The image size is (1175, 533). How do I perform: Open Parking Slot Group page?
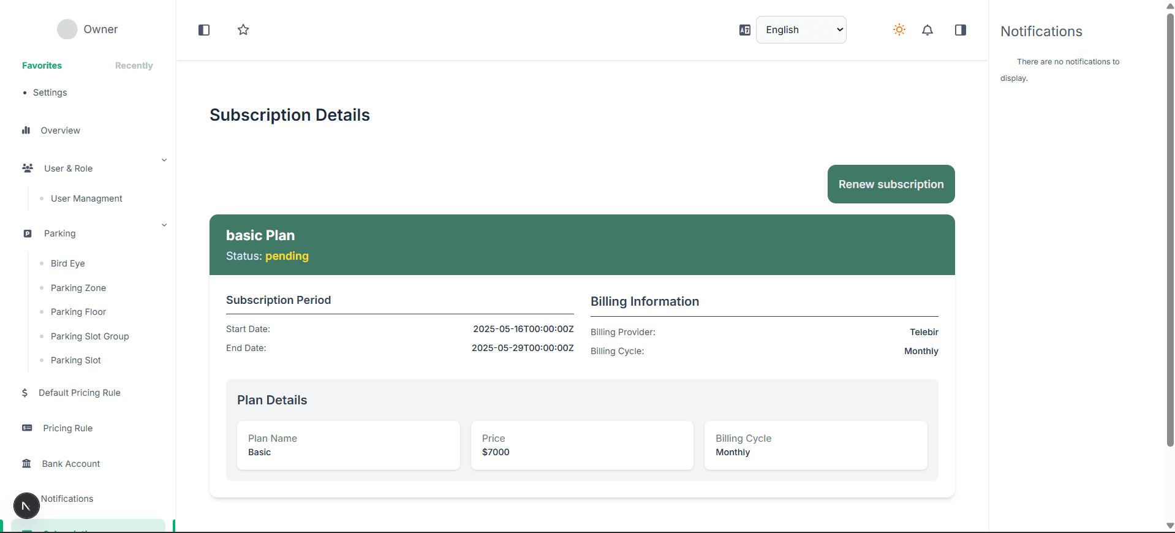[x=89, y=336]
